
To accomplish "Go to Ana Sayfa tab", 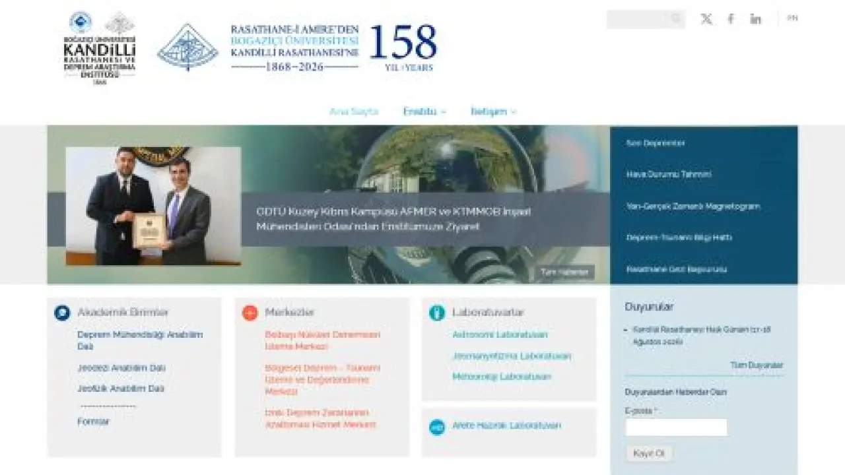I will click(354, 111).
